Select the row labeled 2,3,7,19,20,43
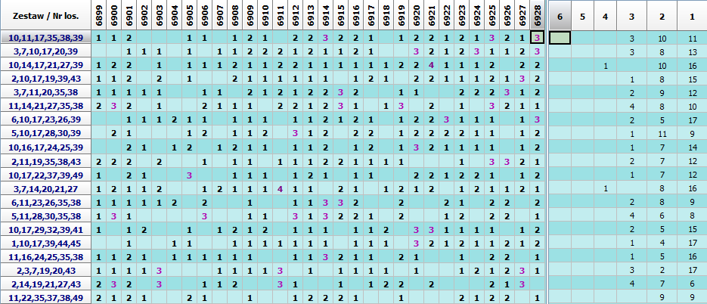Image resolution: width=707 pixels, height=304 pixels. tap(45, 271)
